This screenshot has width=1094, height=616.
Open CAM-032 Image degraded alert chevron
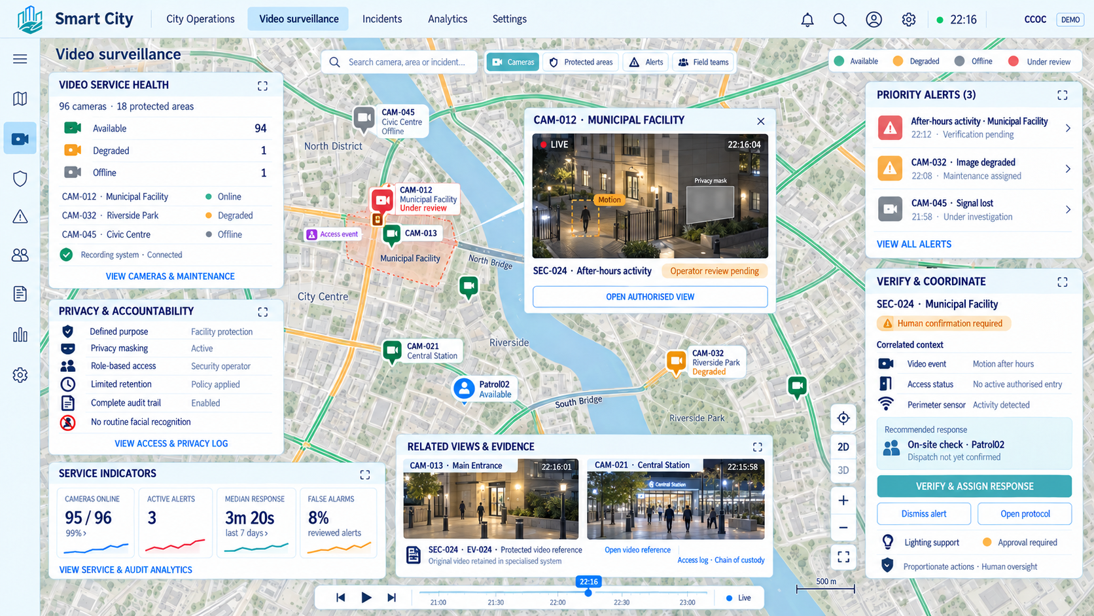(1068, 169)
